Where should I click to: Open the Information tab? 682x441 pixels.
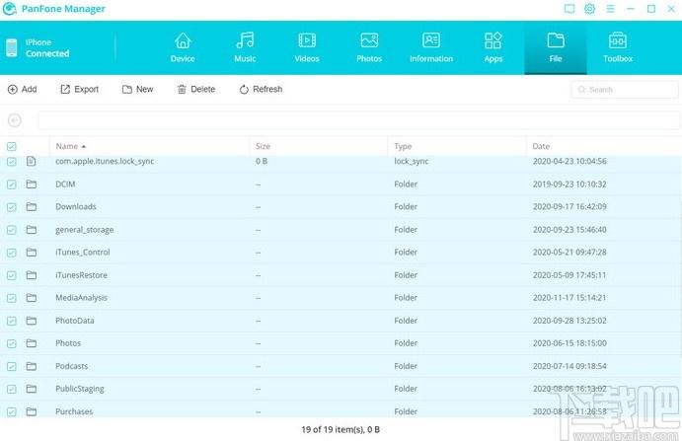tap(431, 47)
